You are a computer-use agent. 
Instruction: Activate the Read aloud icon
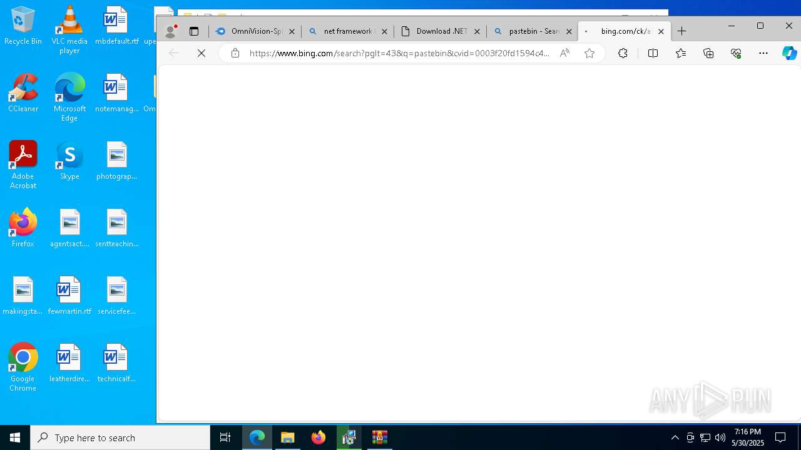564,54
